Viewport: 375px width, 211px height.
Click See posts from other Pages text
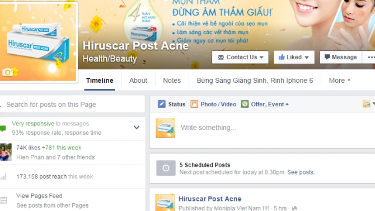pyautogui.click(x=52, y=205)
